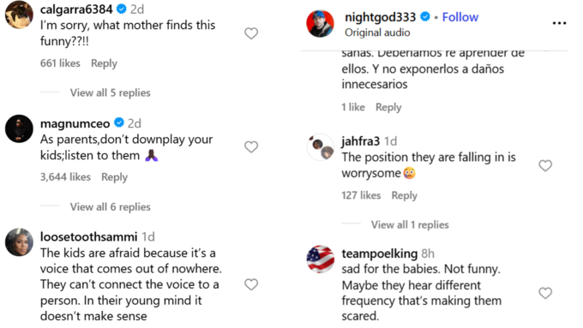Image resolution: width=583 pixels, height=328 pixels.
Task: Like calgarra6384's comment with the heart icon
Action: [x=251, y=33]
